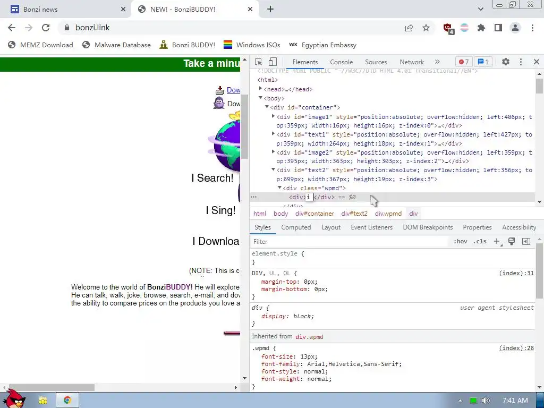
Task: Bookmark this page star icon
Action: (426, 28)
